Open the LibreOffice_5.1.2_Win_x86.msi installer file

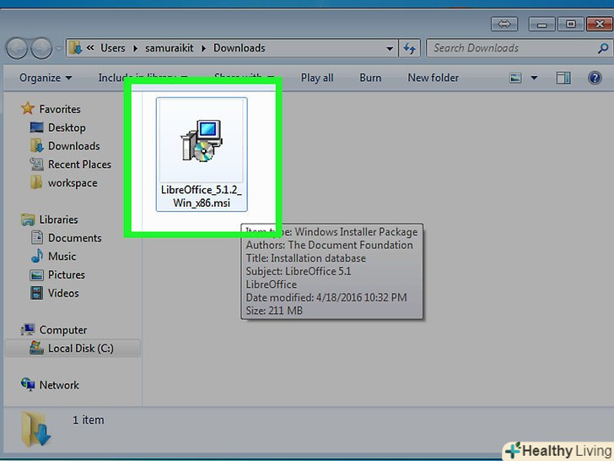pos(202,154)
